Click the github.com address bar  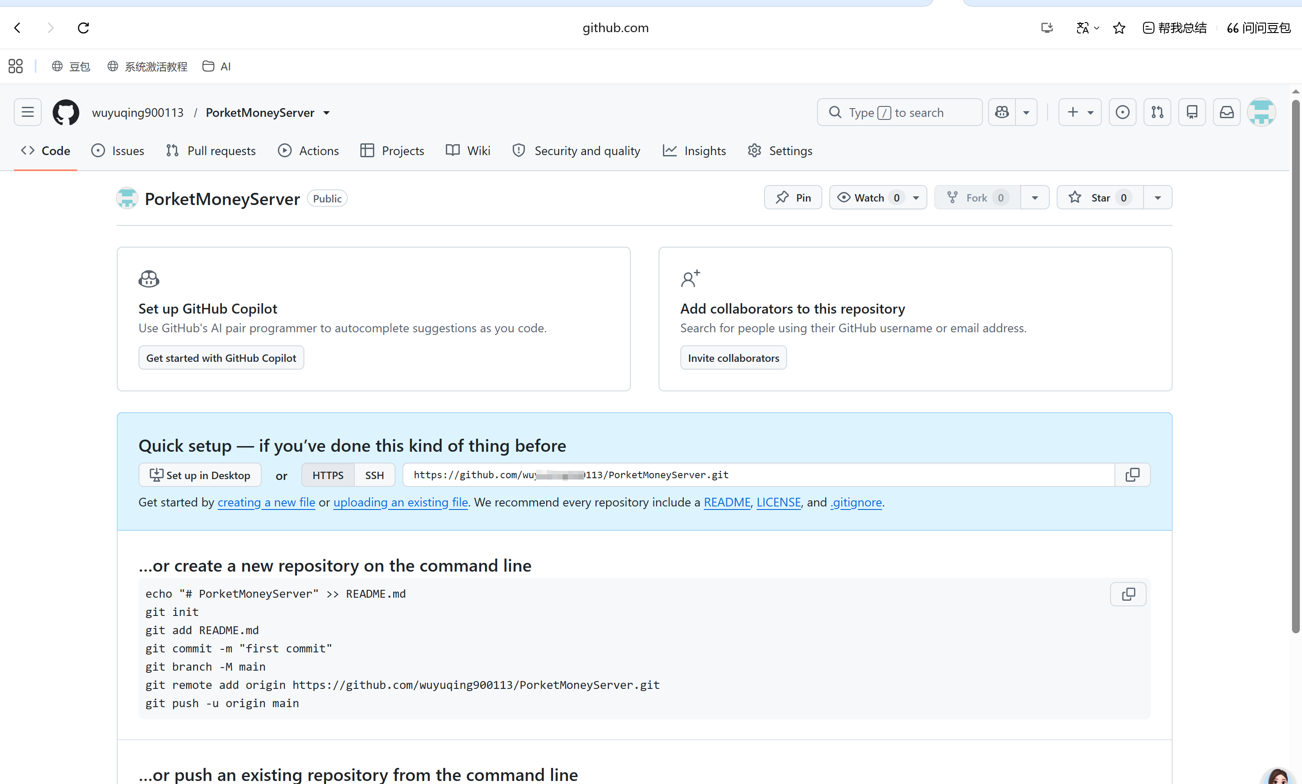(616, 27)
